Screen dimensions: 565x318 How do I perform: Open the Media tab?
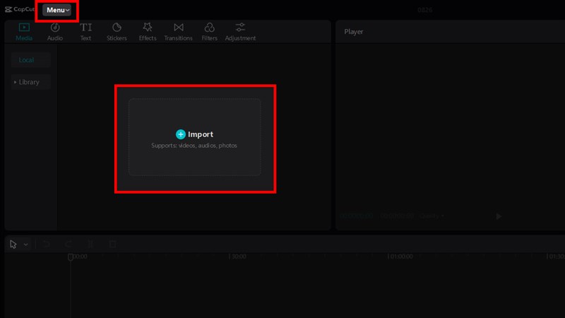(x=24, y=31)
